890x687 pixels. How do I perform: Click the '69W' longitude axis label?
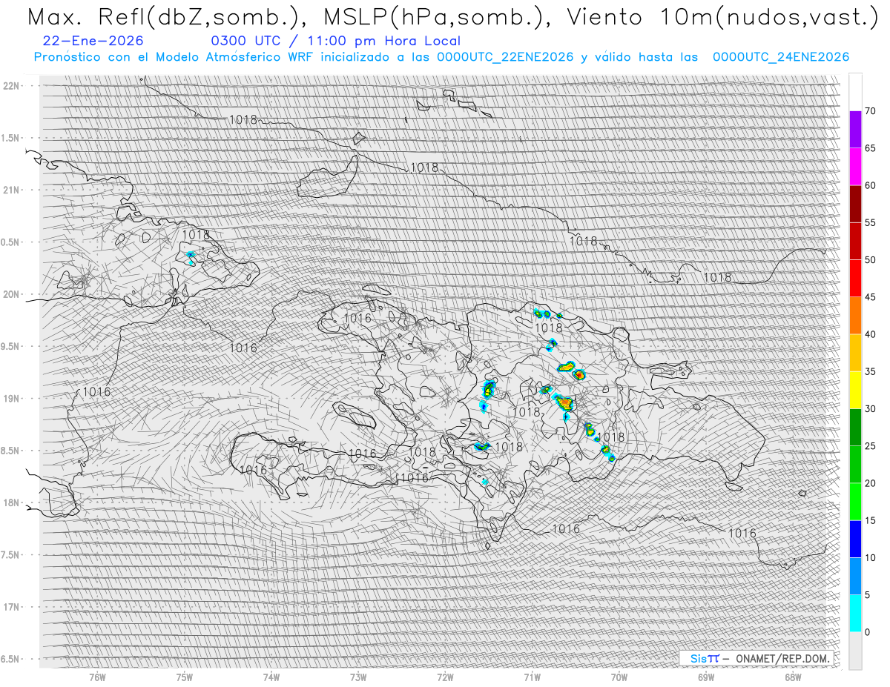pos(706,677)
